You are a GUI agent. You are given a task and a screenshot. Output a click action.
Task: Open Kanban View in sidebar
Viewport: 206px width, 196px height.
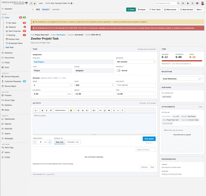pos(14,39)
